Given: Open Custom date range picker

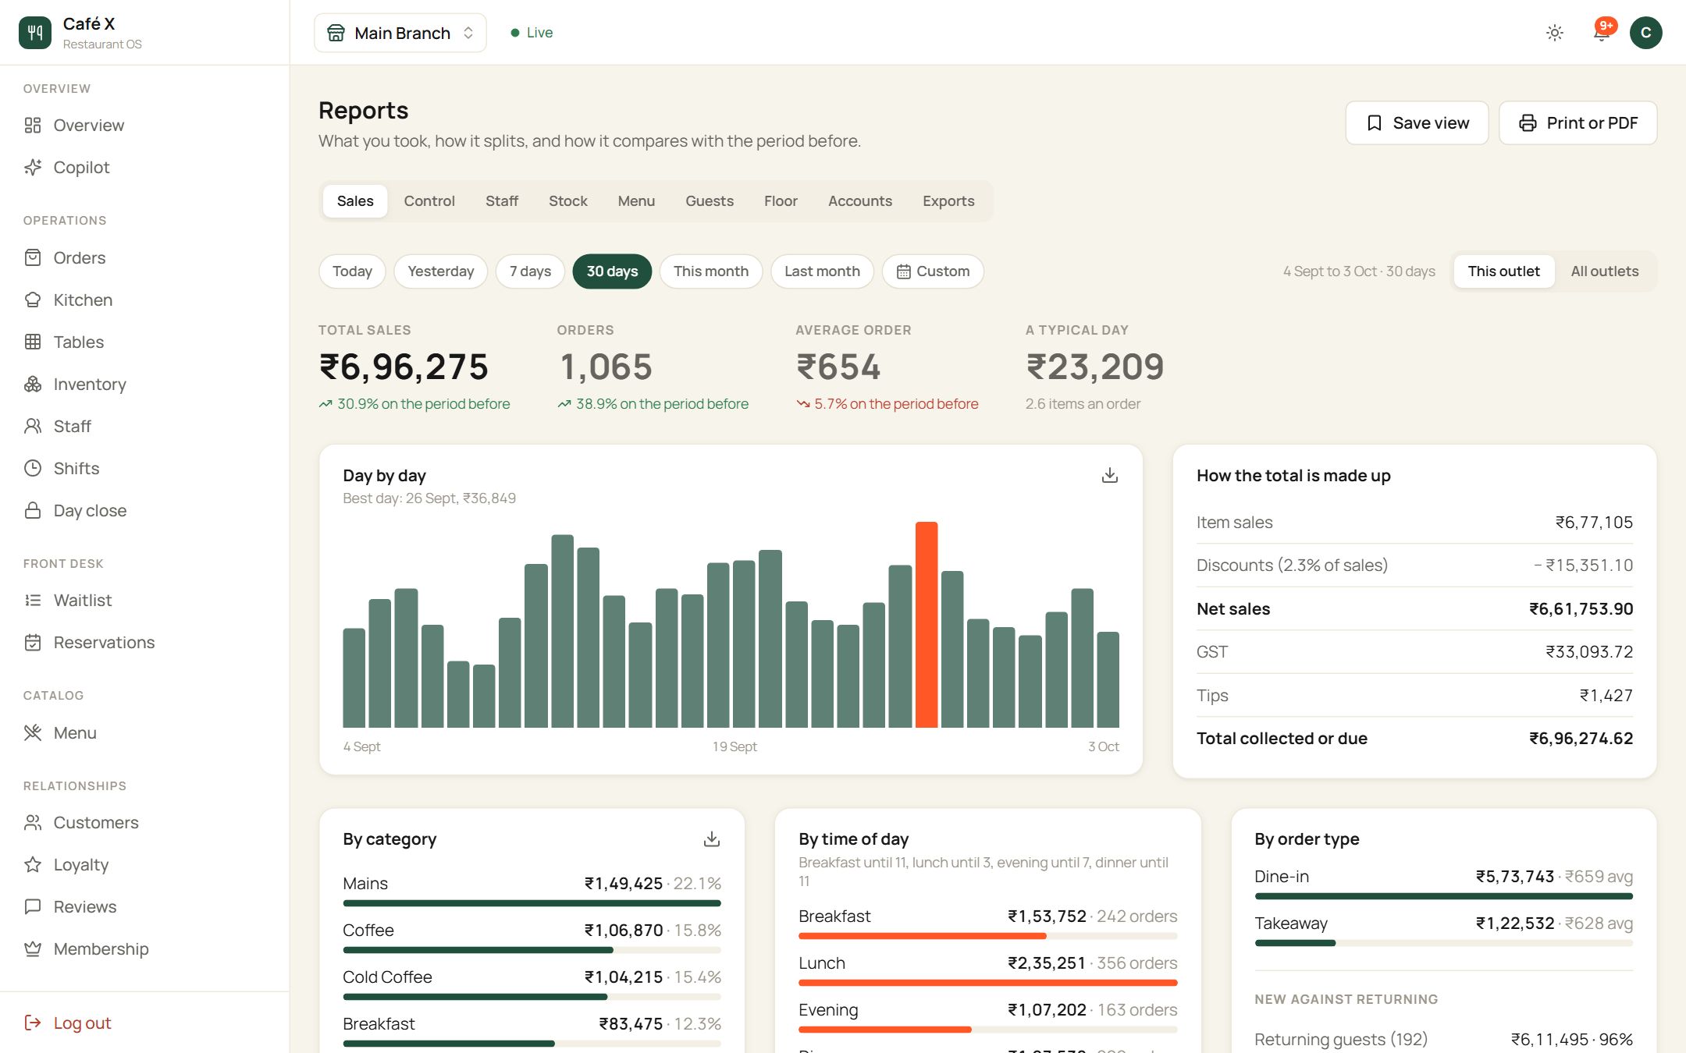Looking at the screenshot, I should (x=933, y=271).
